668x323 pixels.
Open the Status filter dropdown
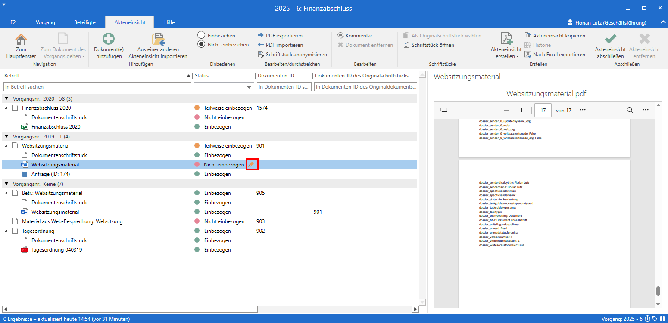pos(250,87)
